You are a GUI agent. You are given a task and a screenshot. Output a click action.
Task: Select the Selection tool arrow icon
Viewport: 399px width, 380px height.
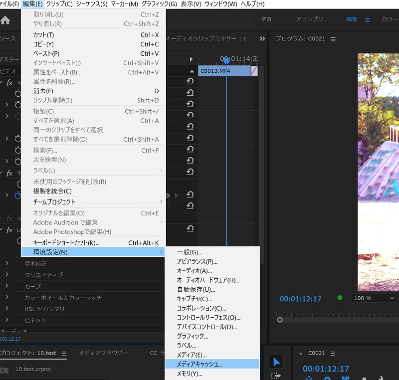click(x=276, y=362)
